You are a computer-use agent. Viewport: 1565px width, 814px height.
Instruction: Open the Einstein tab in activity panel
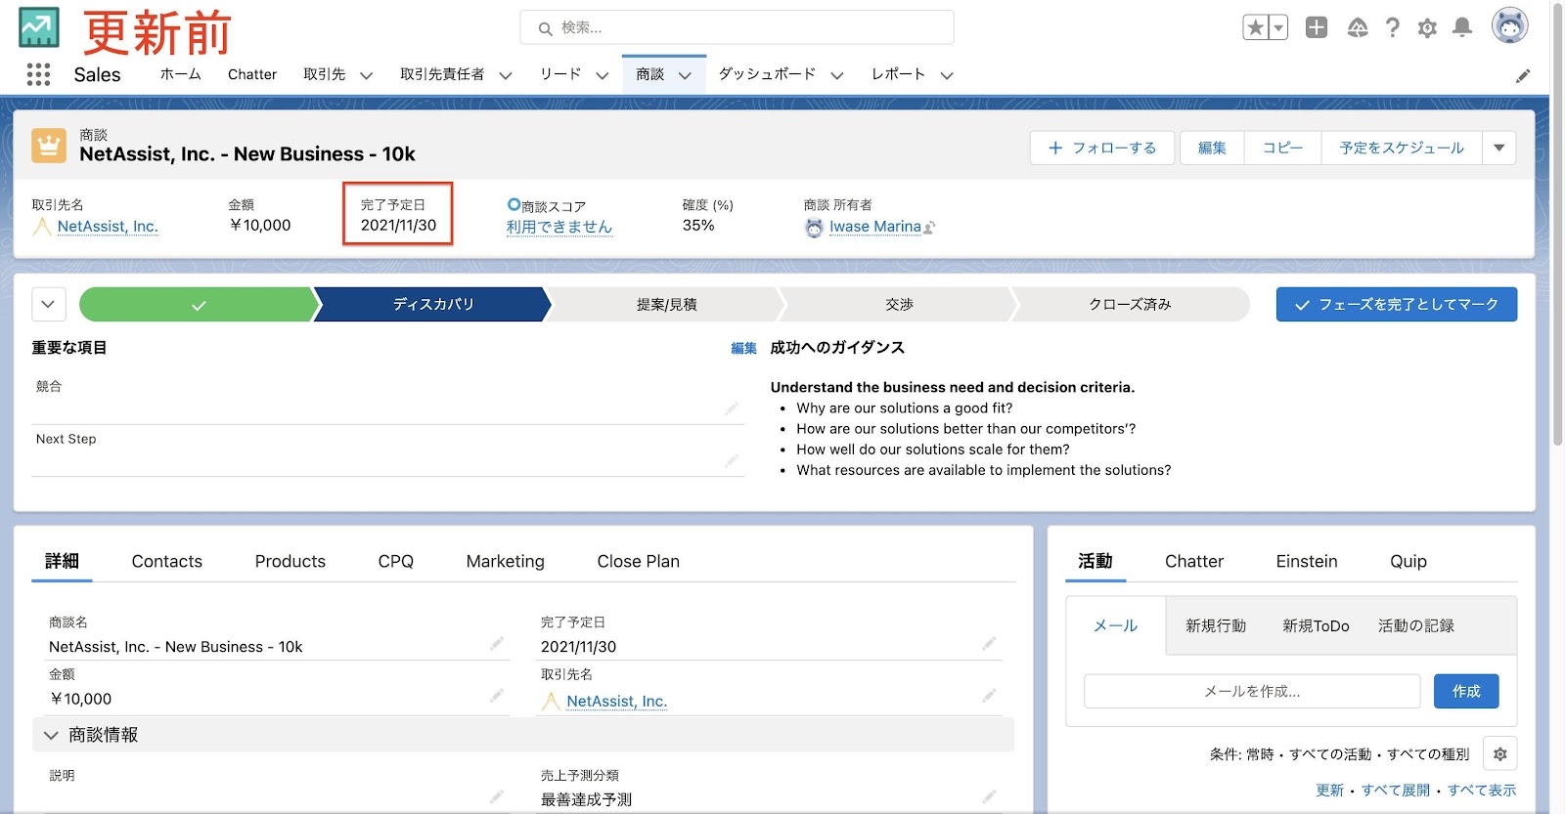(x=1307, y=561)
